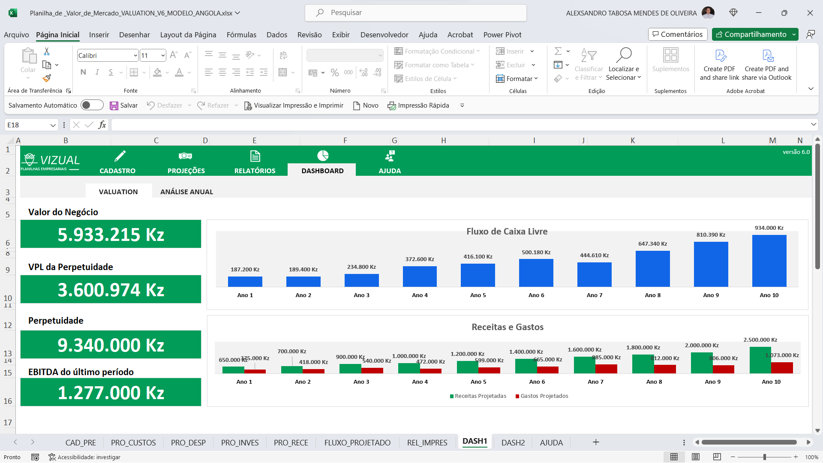The image size is (823, 463).
Task: Click Create PDF and share link
Action: (x=719, y=64)
